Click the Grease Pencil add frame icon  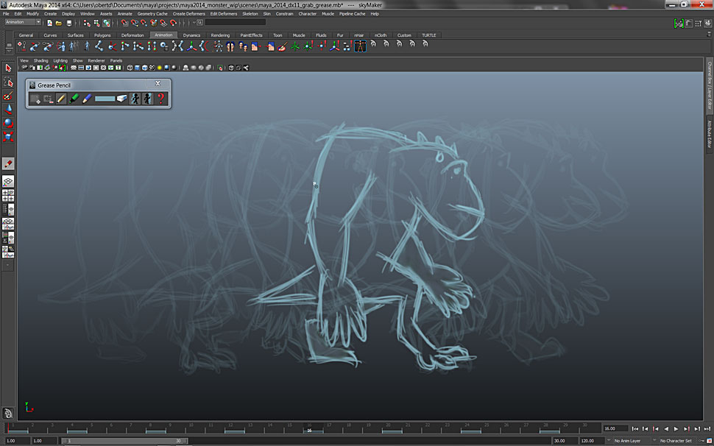36,99
